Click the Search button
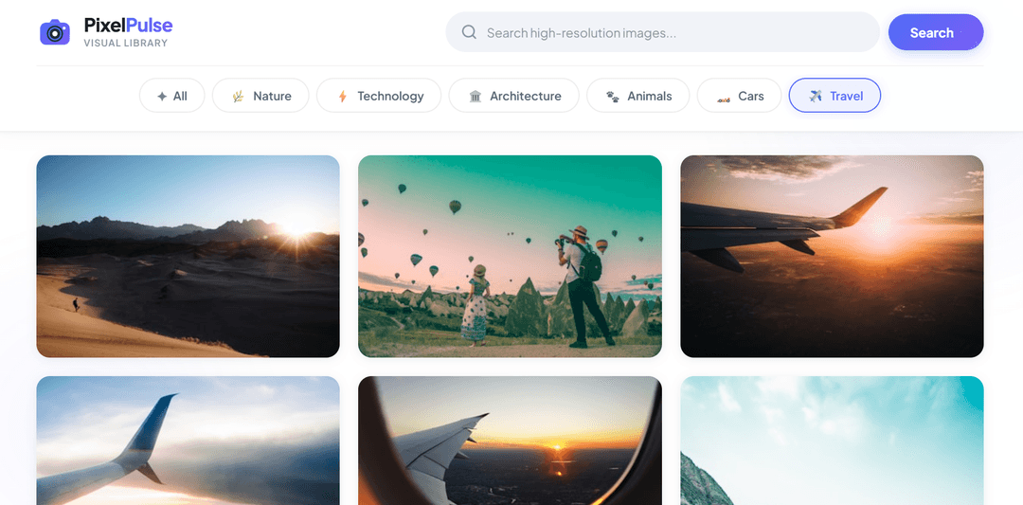Image resolution: width=1023 pixels, height=505 pixels. coord(936,32)
